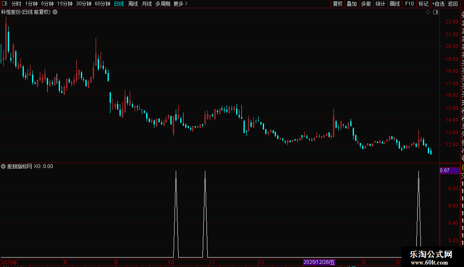The height and width of the screenshot is (267, 464).
Task: Click the 15.00 price axis label
Action: point(452,108)
